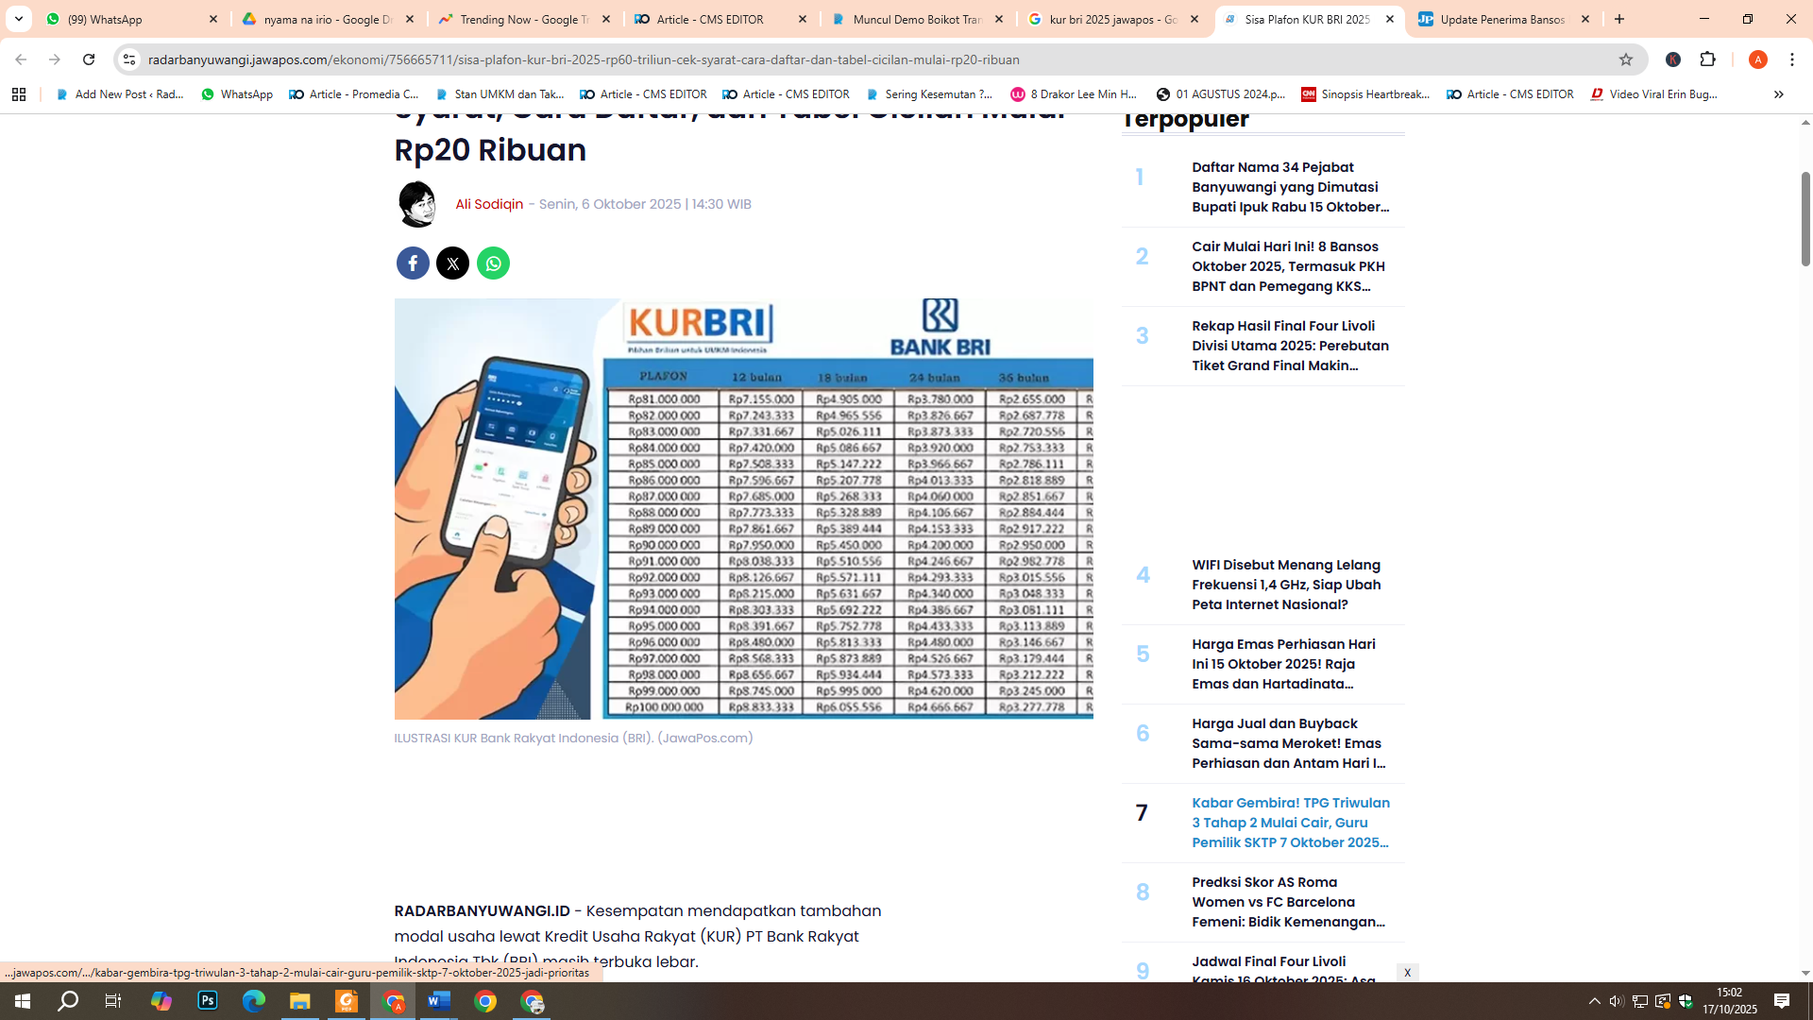Open Add New Post bookmark
Viewport: 1813px width, 1020px height.
click(120, 94)
